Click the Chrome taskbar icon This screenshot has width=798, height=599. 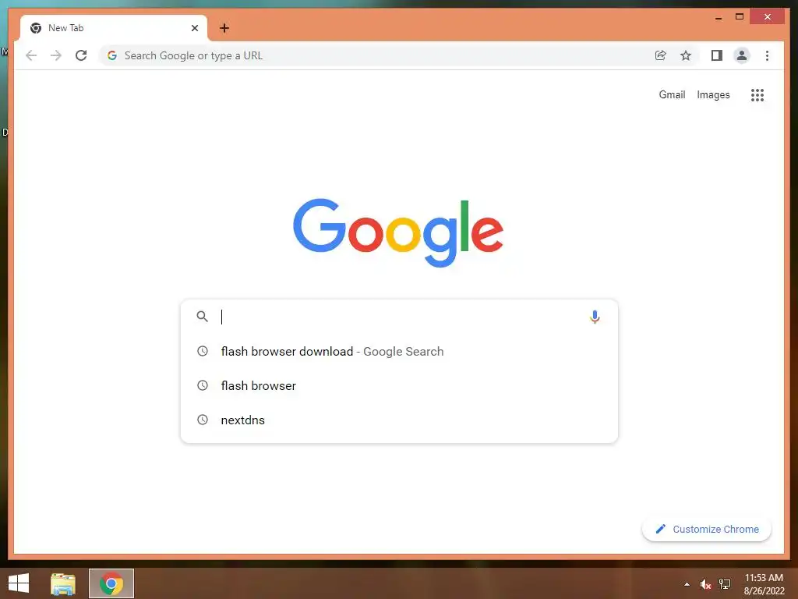[x=111, y=583]
